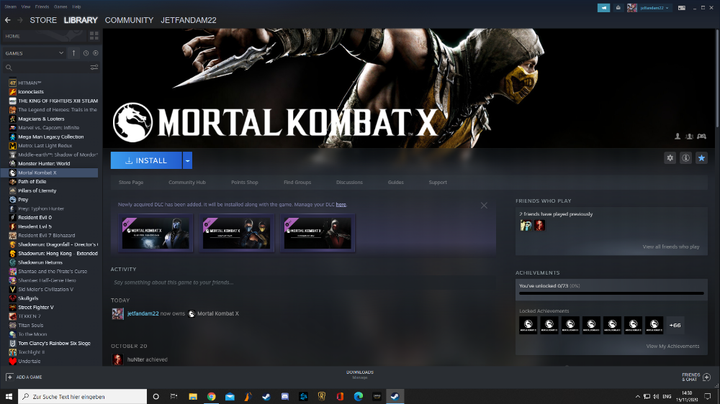720x404 pixels.
Task: Show hidden system tray icons chevron
Action: click(637, 397)
